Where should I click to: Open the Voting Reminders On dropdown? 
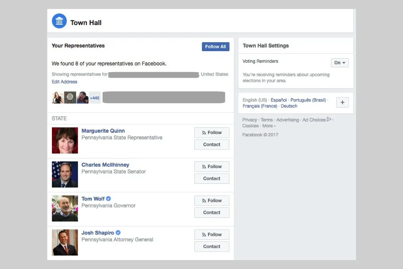(339, 62)
